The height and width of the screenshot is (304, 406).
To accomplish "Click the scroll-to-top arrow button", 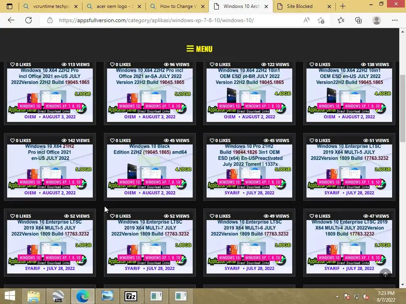I will 385,274.
